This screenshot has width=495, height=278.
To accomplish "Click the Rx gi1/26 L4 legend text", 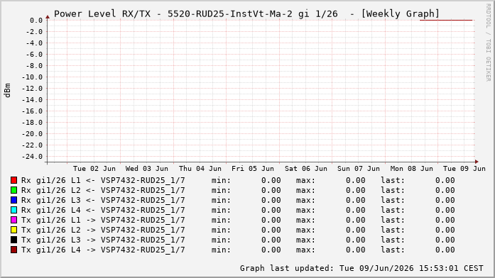I will (103, 210).
